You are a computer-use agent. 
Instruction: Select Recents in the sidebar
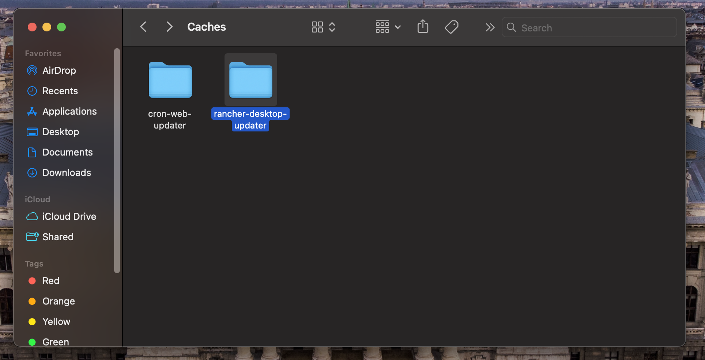click(x=60, y=91)
